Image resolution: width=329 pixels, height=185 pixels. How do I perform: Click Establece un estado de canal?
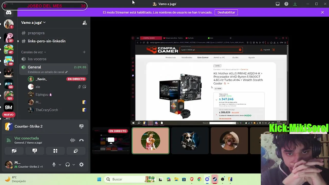(x=46, y=72)
